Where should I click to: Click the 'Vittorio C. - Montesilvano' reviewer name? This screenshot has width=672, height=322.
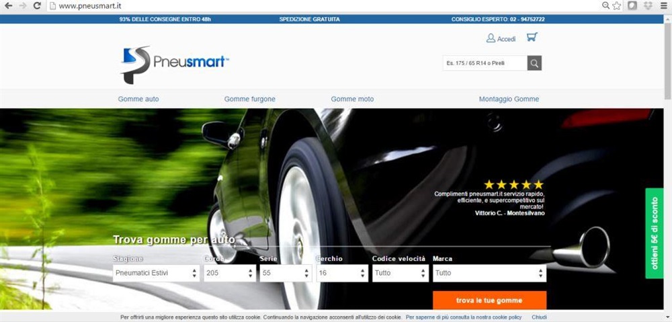(x=510, y=213)
